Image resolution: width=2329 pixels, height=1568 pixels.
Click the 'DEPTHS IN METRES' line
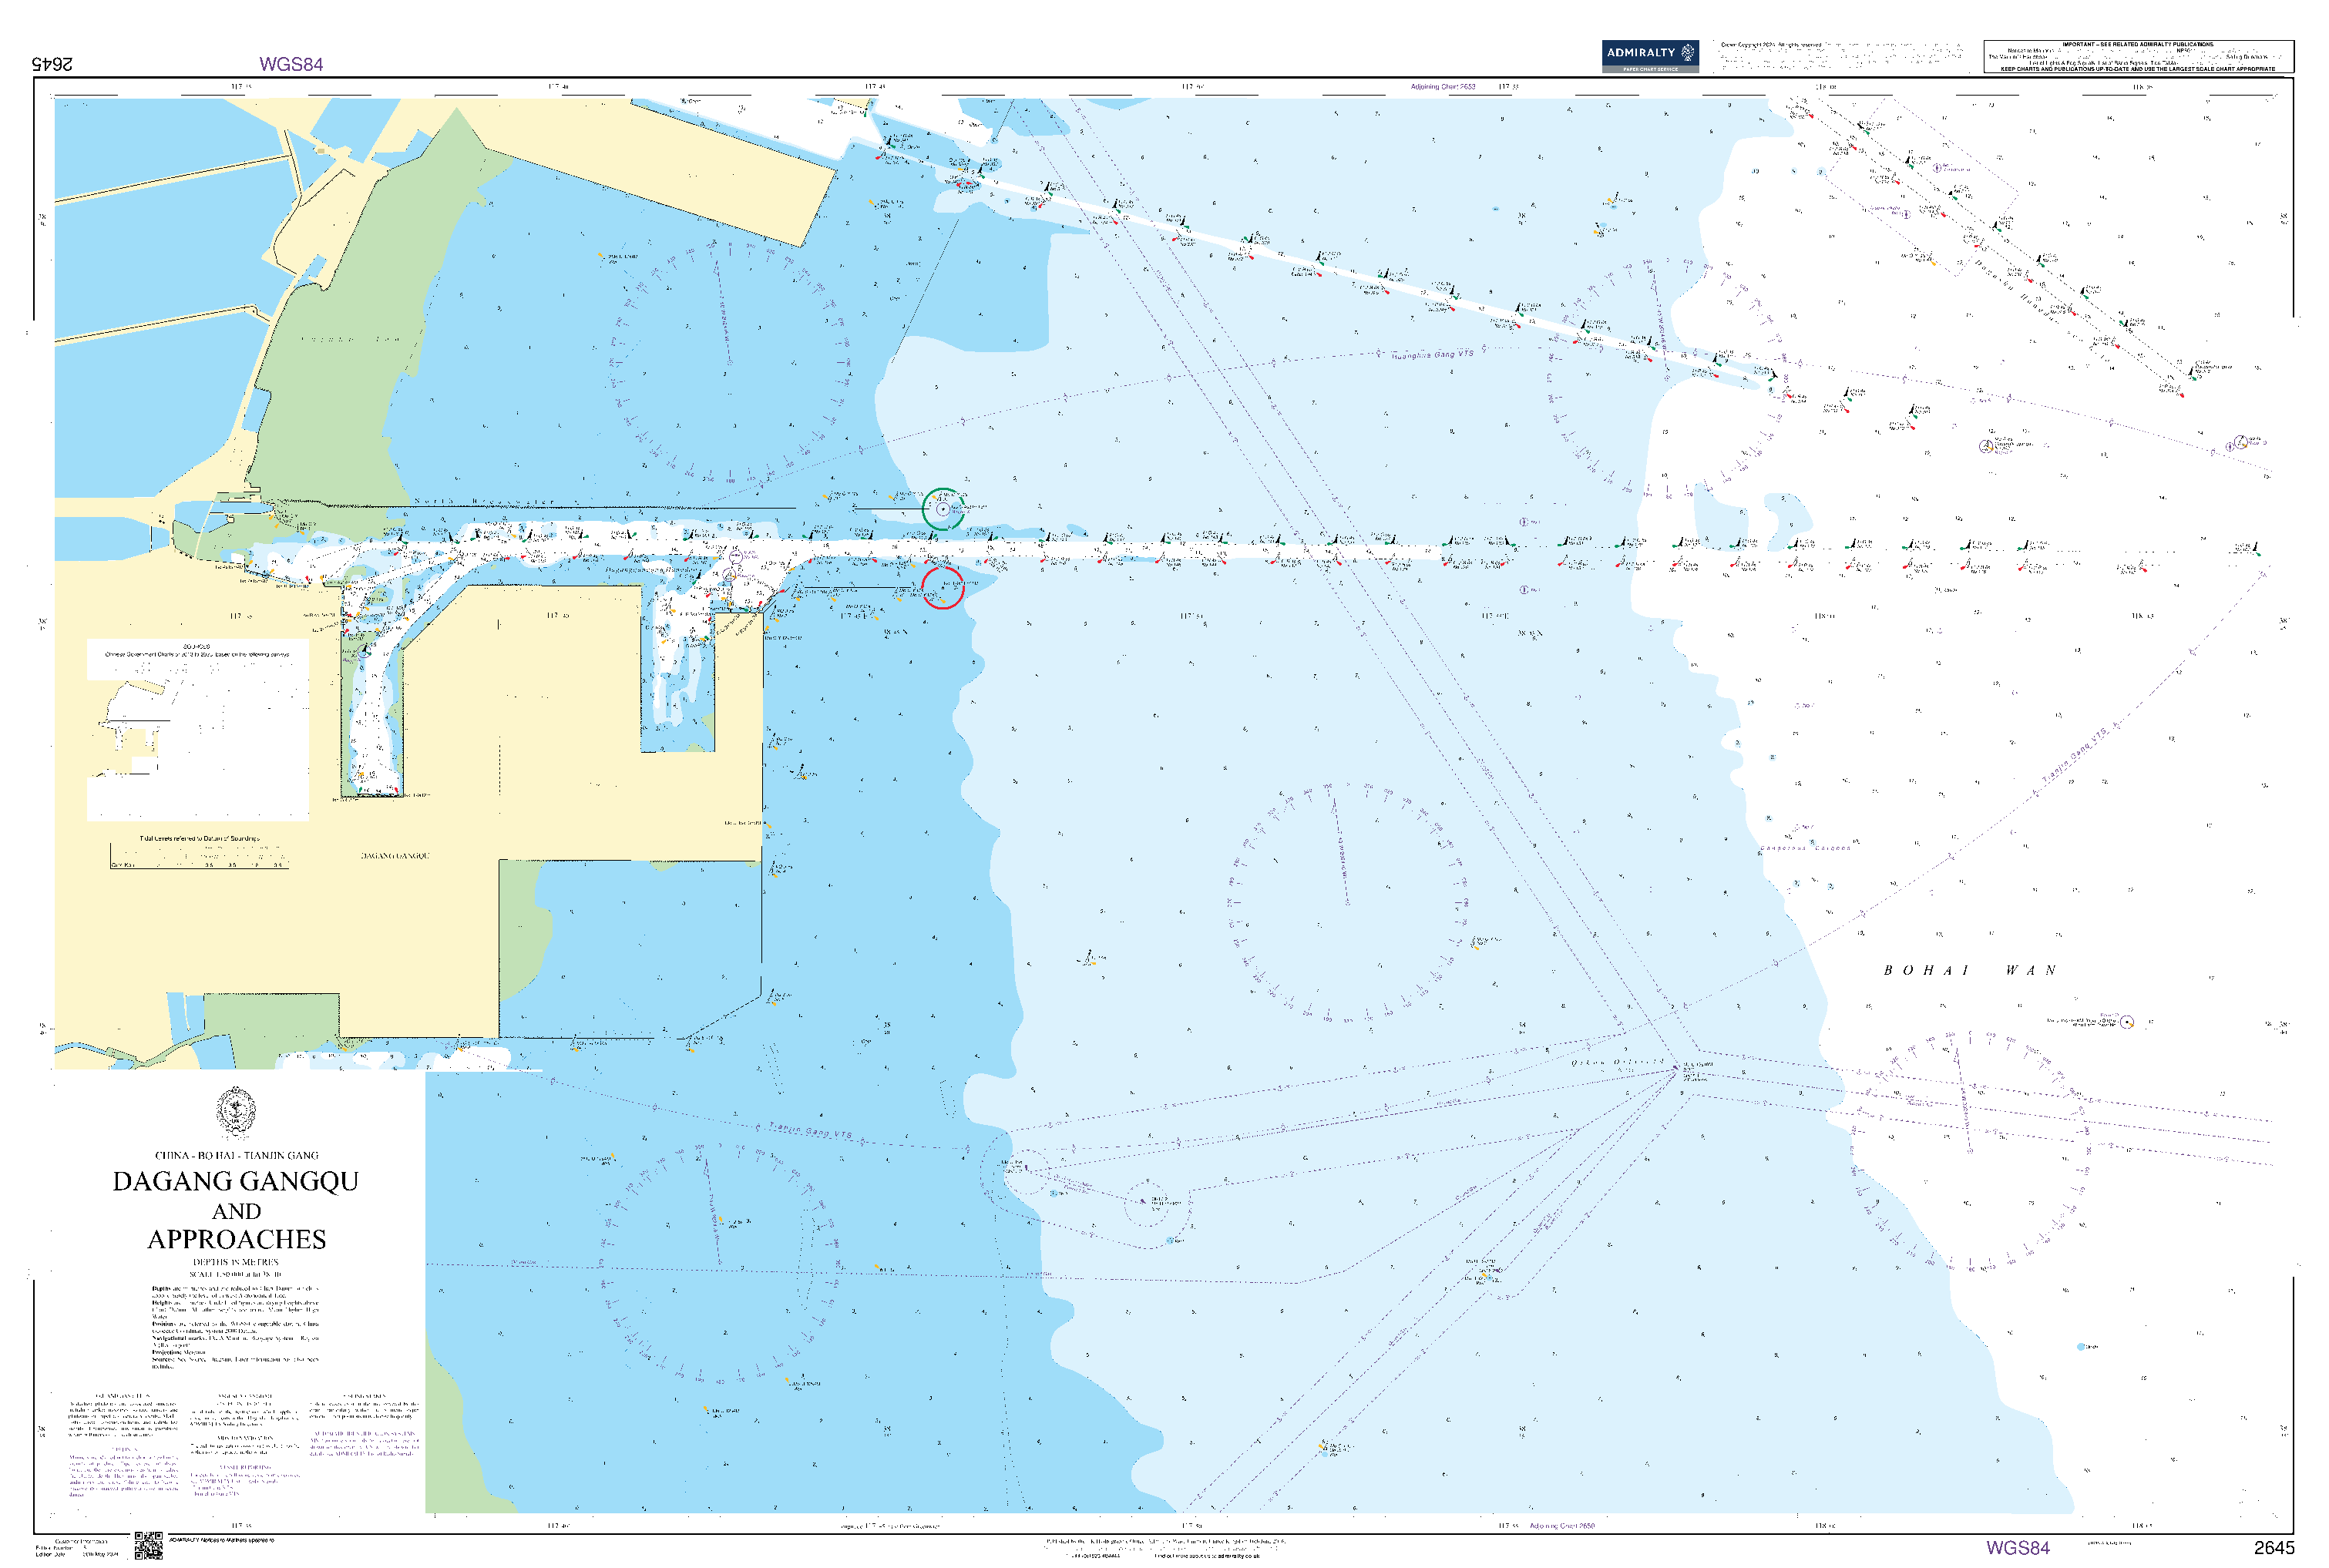pyautogui.click(x=236, y=1262)
